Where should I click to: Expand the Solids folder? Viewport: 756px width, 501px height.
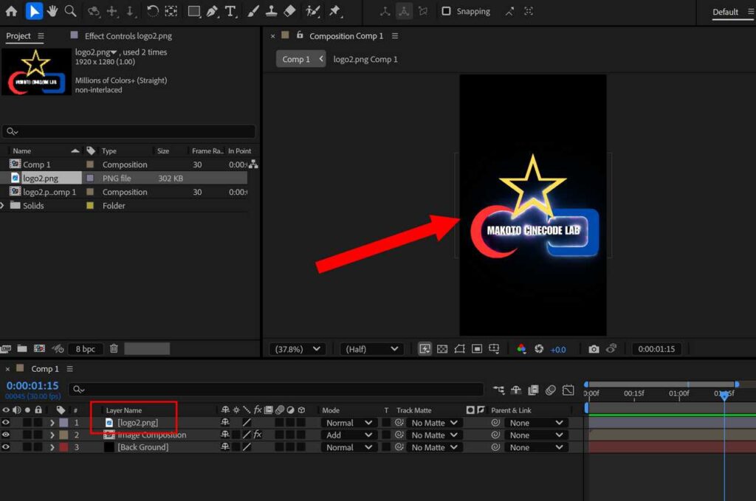coord(2,205)
